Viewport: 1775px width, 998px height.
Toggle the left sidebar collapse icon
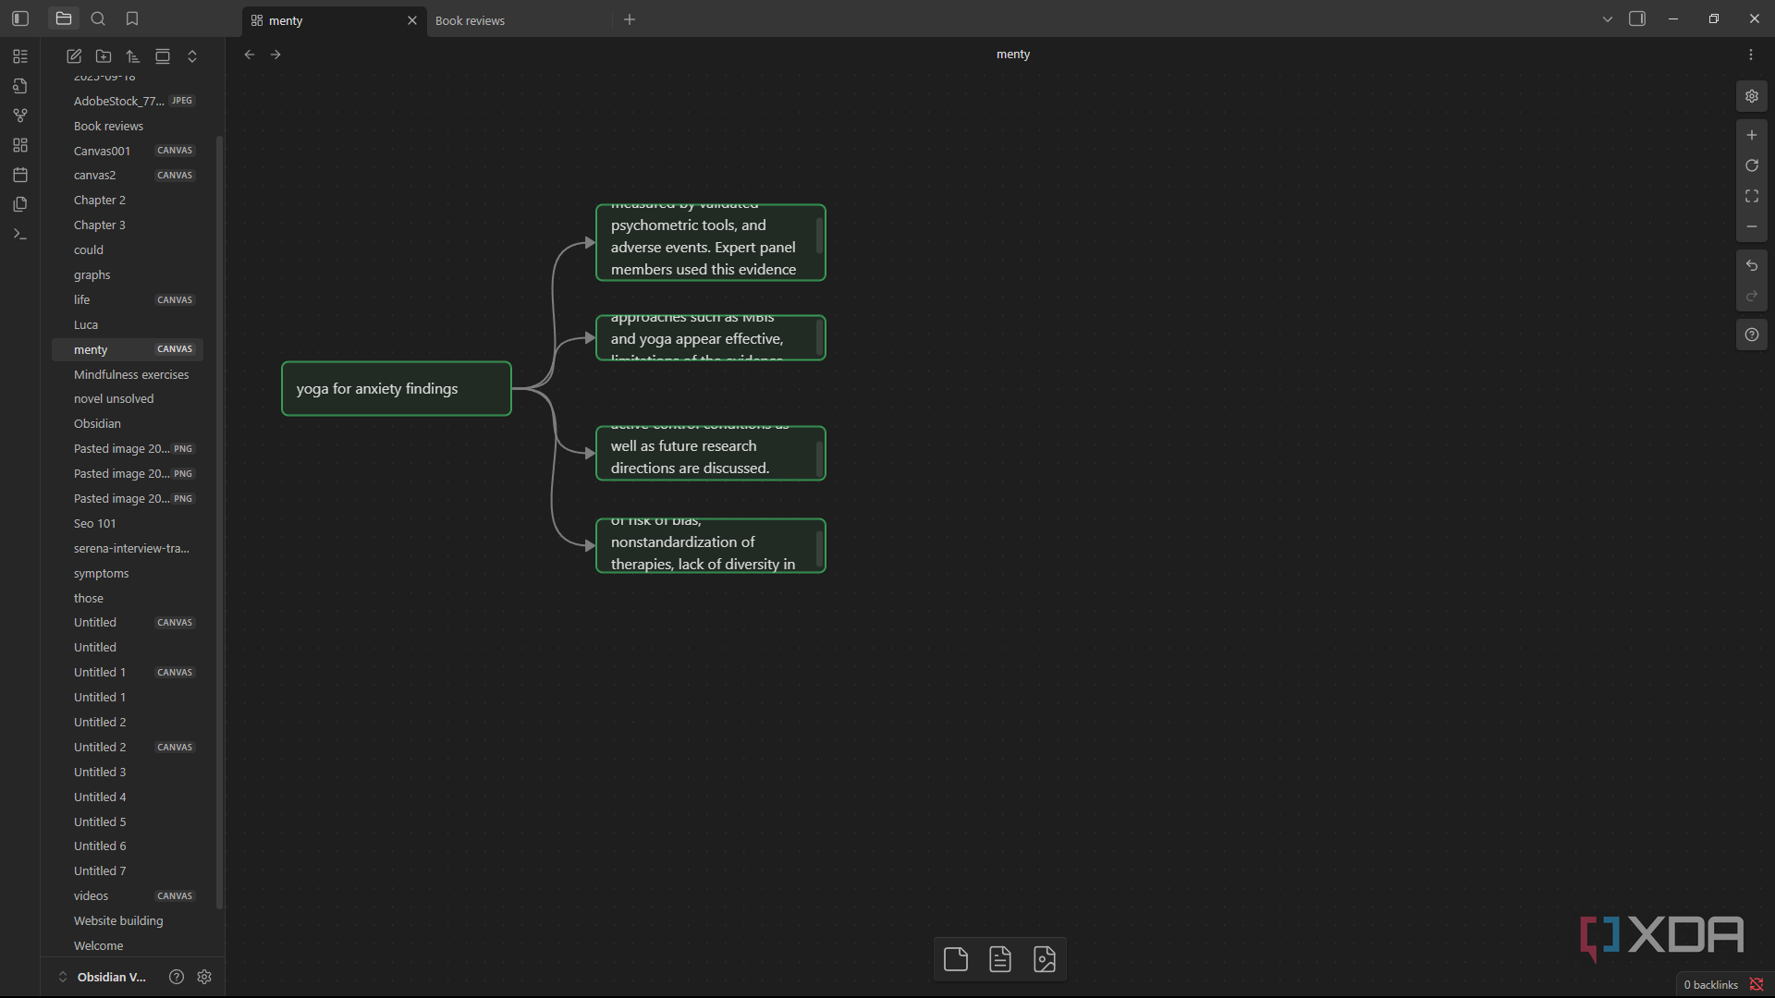20,18
